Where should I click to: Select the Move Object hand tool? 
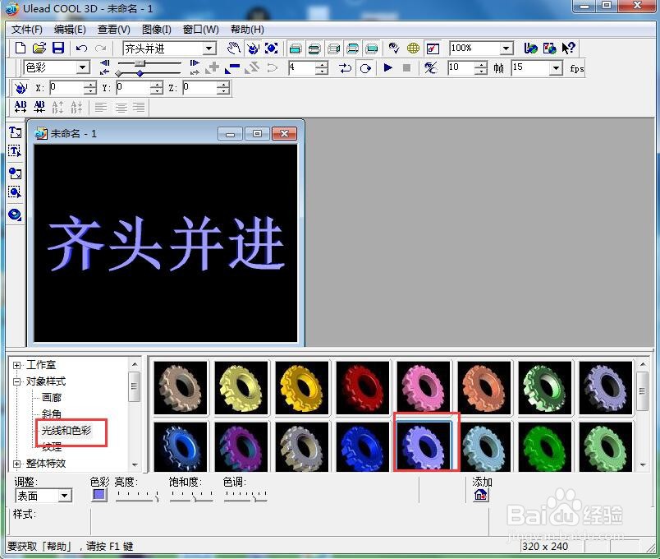(234, 49)
